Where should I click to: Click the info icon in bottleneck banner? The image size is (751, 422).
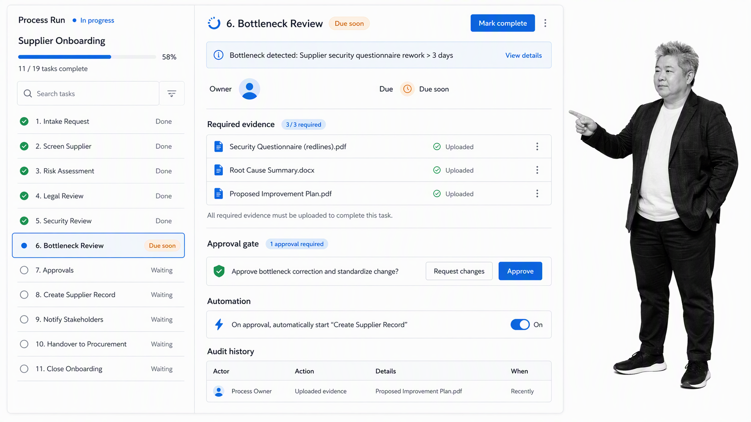pos(218,55)
